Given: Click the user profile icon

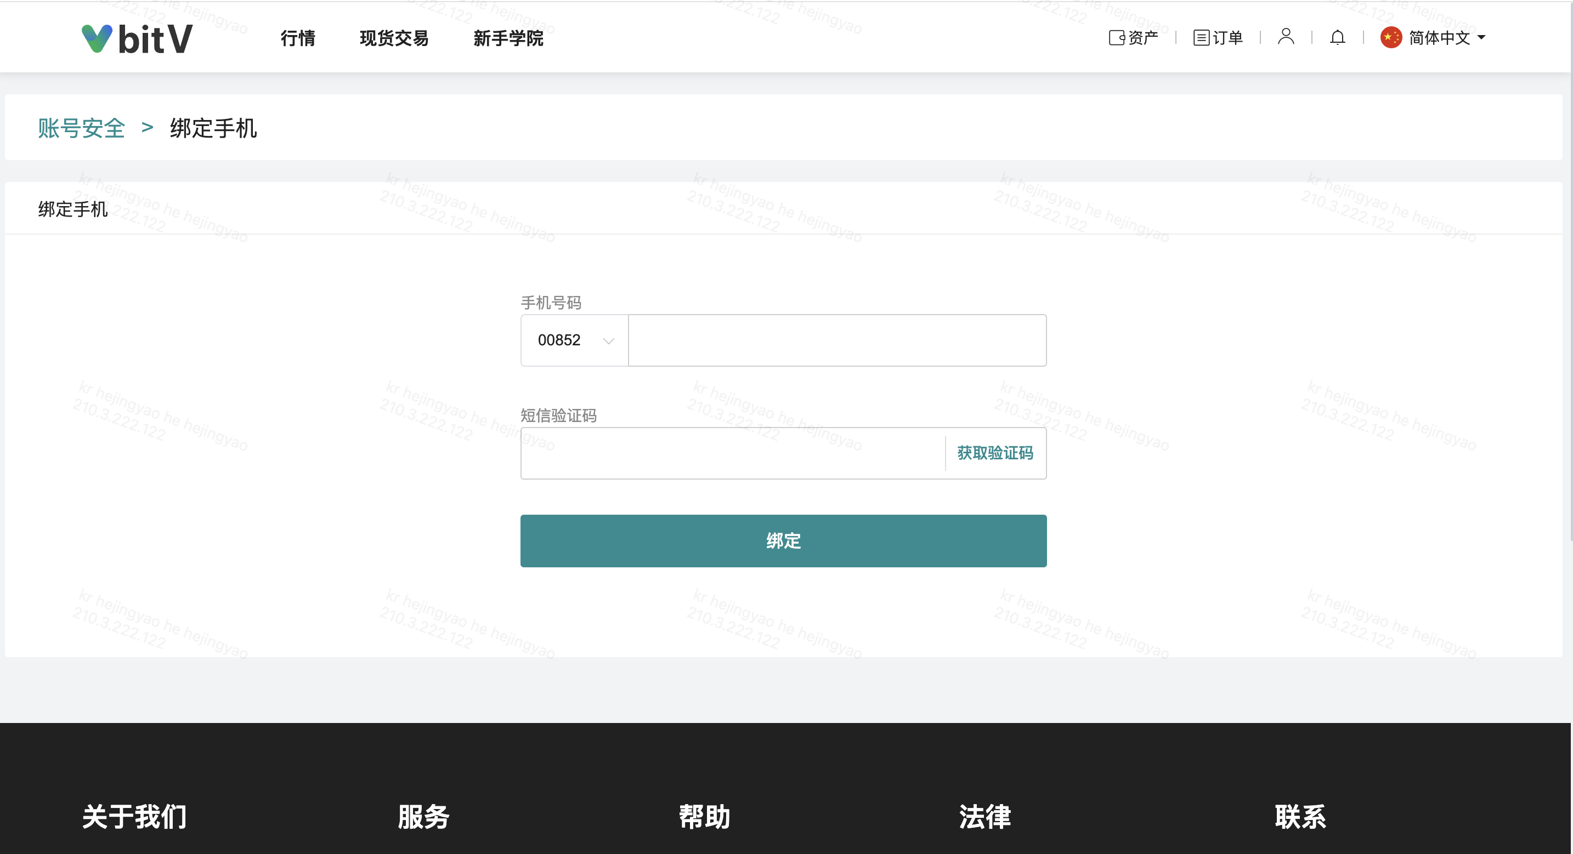Looking at the screenshot, I should pos(1286,37).
